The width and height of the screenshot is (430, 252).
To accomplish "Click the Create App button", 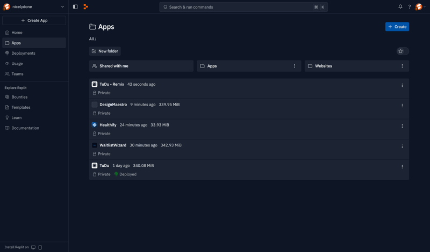I will click(x=34, y=20).
